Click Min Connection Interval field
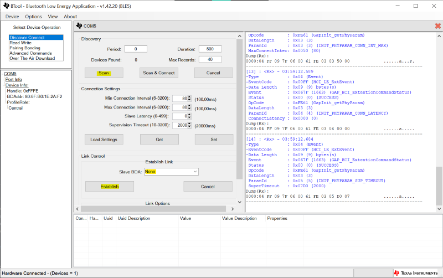 tap(180, 99)
